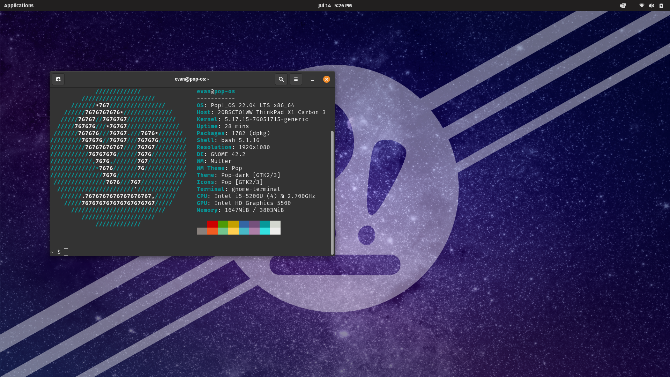Click the red color block
Screen dimensions: 670x377
point(213,224)
